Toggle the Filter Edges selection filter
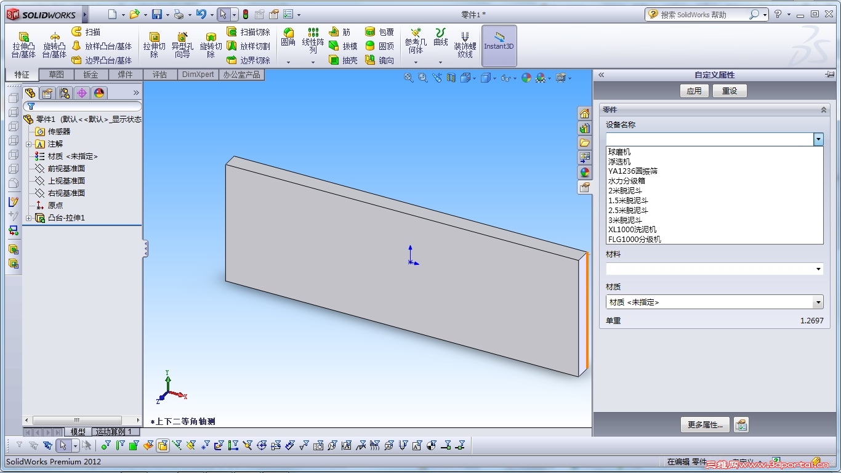 point(120,445)
